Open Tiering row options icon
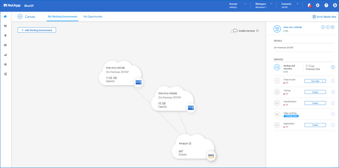The height and width of the screenshot is (168, 339). (333, 92)
